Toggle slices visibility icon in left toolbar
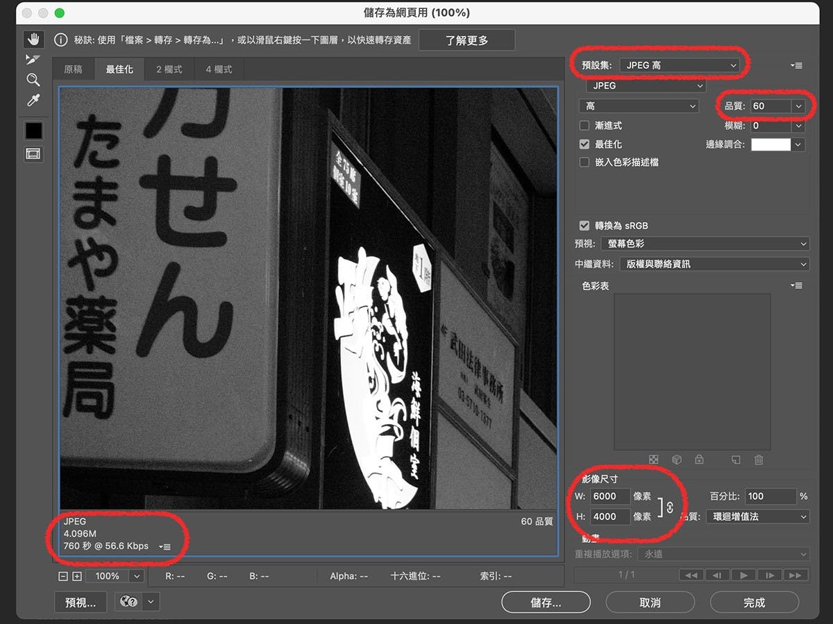Image resolution: width=833 pixels, height=624 pixels. [x=33, y=154]
